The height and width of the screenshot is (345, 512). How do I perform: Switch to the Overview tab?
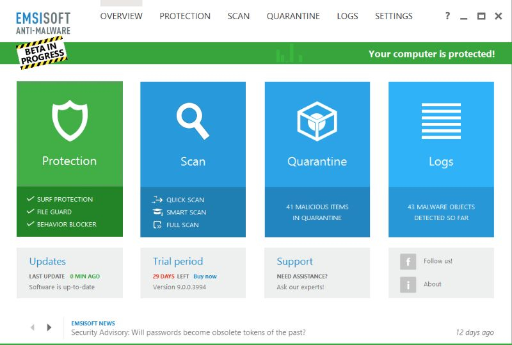coord(121,16)
